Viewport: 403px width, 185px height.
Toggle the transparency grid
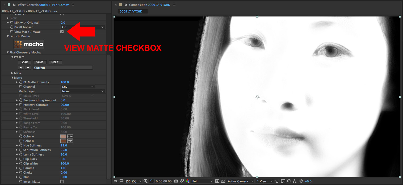223,181
